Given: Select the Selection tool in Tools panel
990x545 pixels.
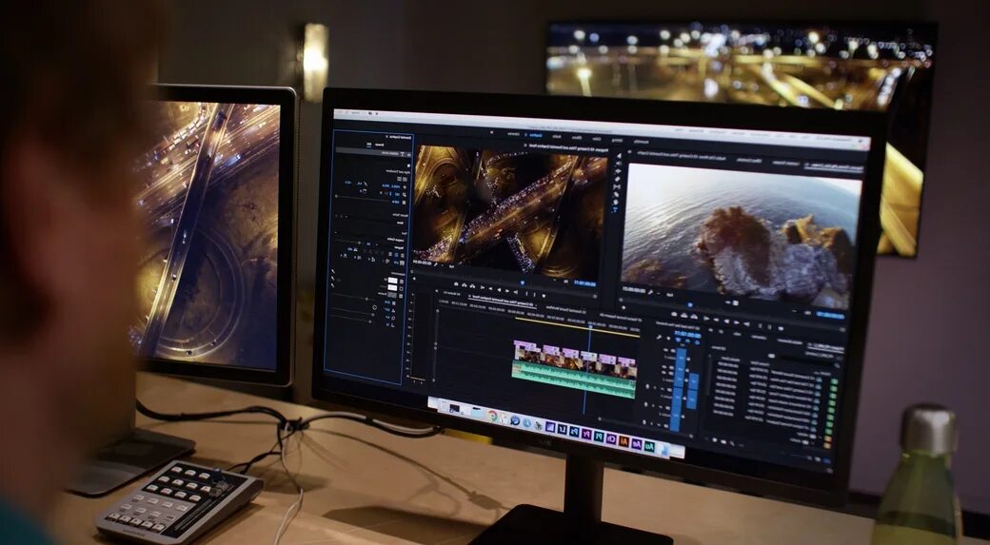Looking at the screenshot, I should click(x=618, y=156).
